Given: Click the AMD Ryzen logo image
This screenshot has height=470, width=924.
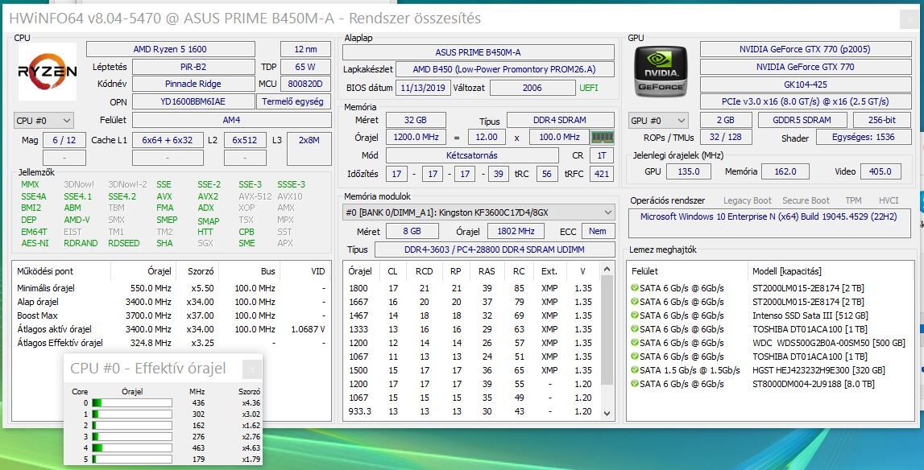Looking at the screenshot, I should pos(48,72).
